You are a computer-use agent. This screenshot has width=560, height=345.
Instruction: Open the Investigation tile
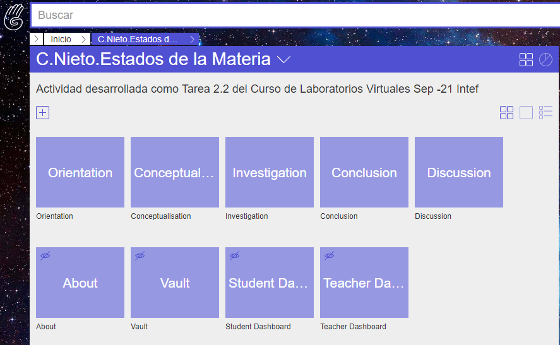coord(270,172)
